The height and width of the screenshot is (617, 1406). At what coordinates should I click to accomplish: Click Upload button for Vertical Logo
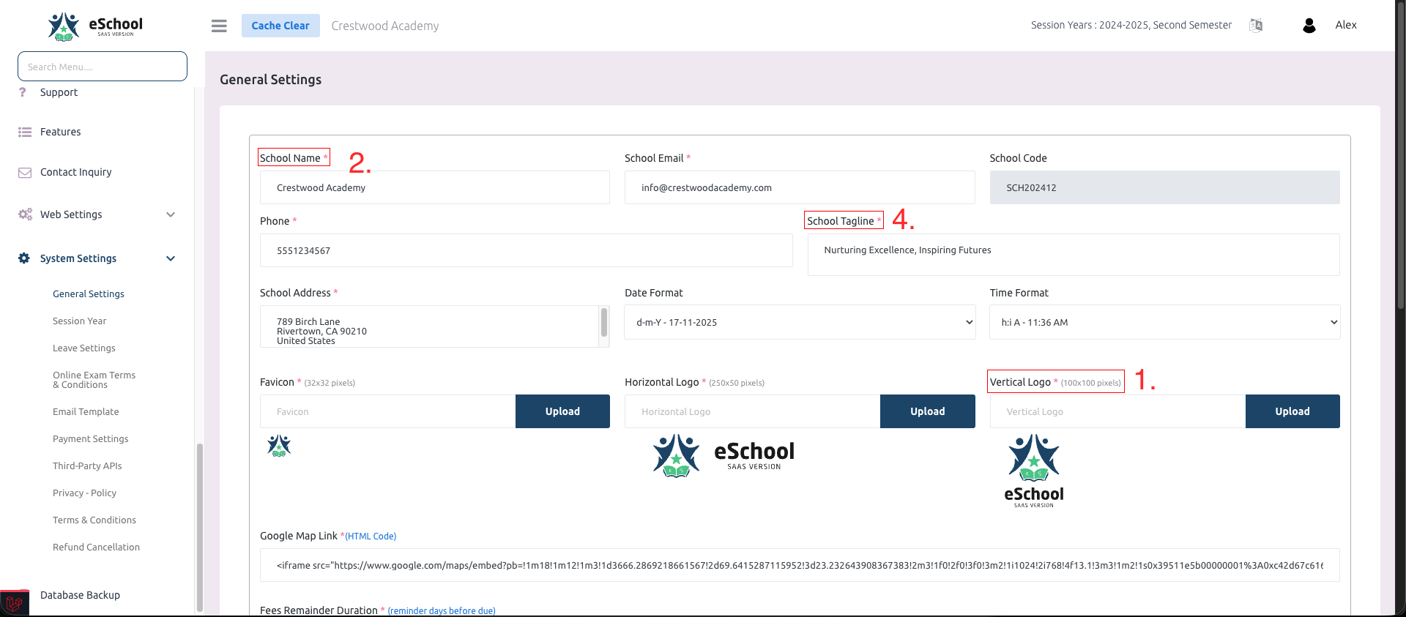click(x=1292, y=411)
